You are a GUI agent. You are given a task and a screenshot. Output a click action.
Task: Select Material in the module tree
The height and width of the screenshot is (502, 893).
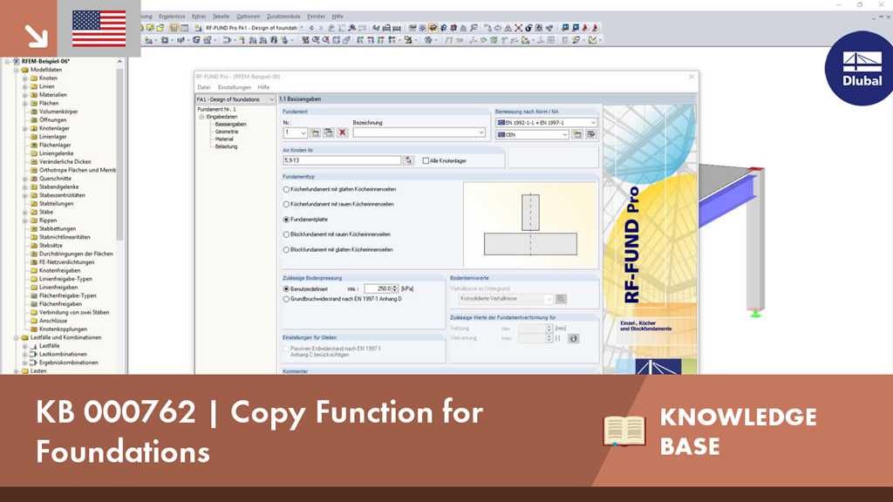click(x=224, y=139)
